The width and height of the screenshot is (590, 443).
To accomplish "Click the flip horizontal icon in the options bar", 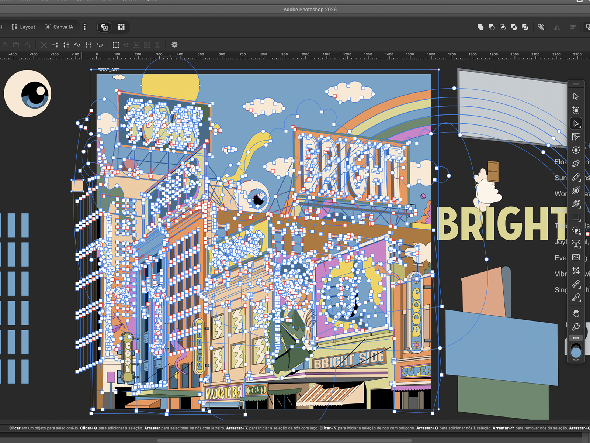I will point(557,27).
